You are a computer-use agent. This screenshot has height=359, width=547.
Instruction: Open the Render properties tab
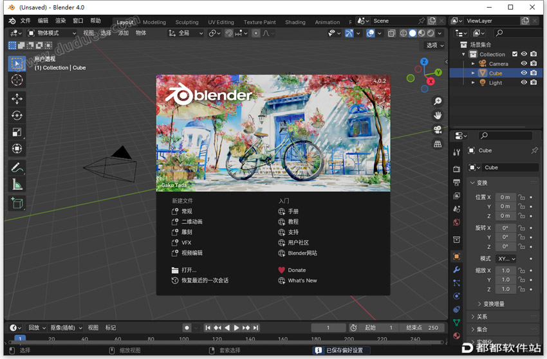click(x=457, y=169)
